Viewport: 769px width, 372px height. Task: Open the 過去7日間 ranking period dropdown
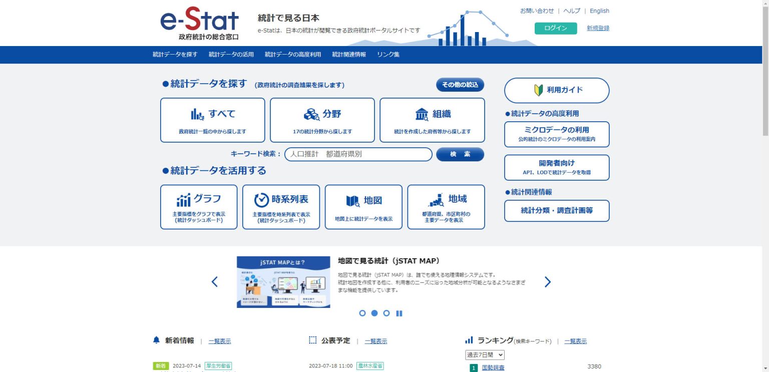tap(484, 354)
